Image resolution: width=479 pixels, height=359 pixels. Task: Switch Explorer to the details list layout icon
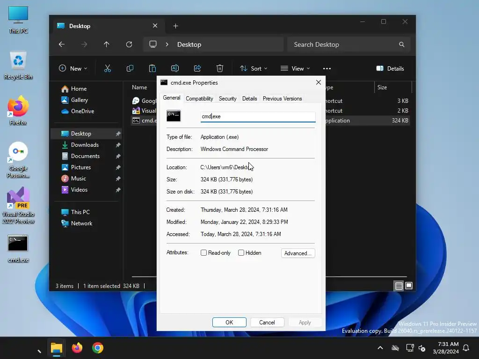(399, 286)
